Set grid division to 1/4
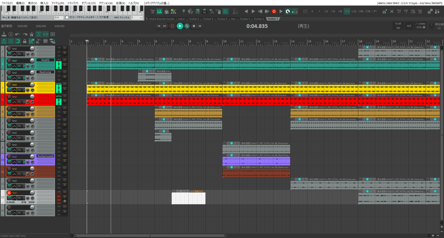Screen dimensions: 444x238 (x=333, y=11)
